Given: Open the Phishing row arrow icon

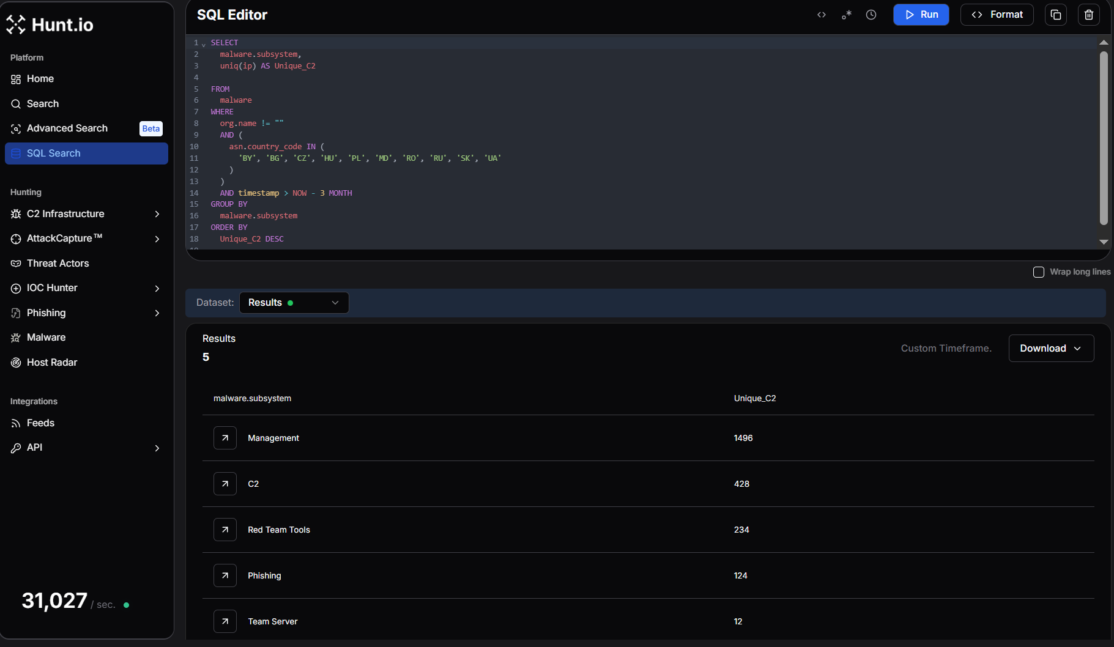Looking at the screenshot, I should coord(225,575).
